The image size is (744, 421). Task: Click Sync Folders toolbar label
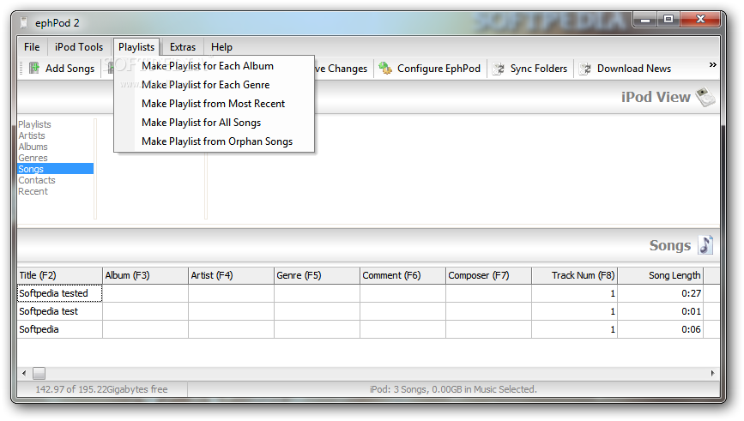[x=539, y=69]
